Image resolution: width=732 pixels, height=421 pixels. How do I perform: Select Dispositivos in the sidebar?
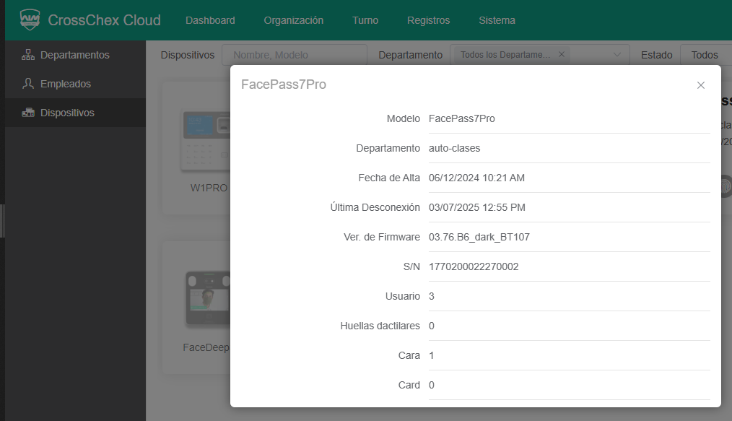coord(75,113)
